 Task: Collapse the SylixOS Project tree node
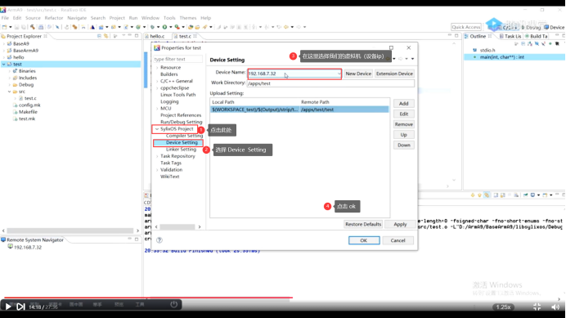coord(157,129)
